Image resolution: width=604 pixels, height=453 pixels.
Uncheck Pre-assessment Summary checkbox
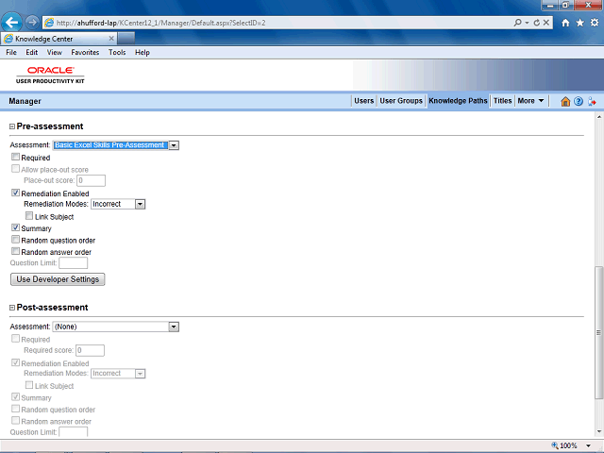(x=15, y=227)
